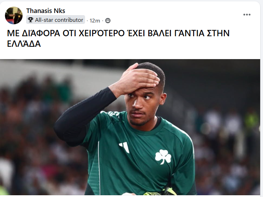Click the trophy icon in the badge
This screenshot has width=263, height=197.
tap(30, 20)
